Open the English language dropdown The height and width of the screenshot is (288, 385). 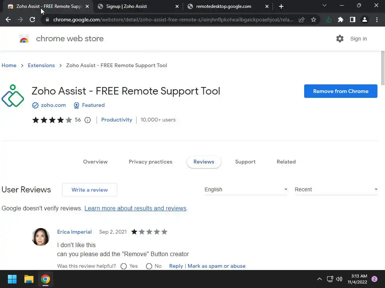click(x=246, y=189)
